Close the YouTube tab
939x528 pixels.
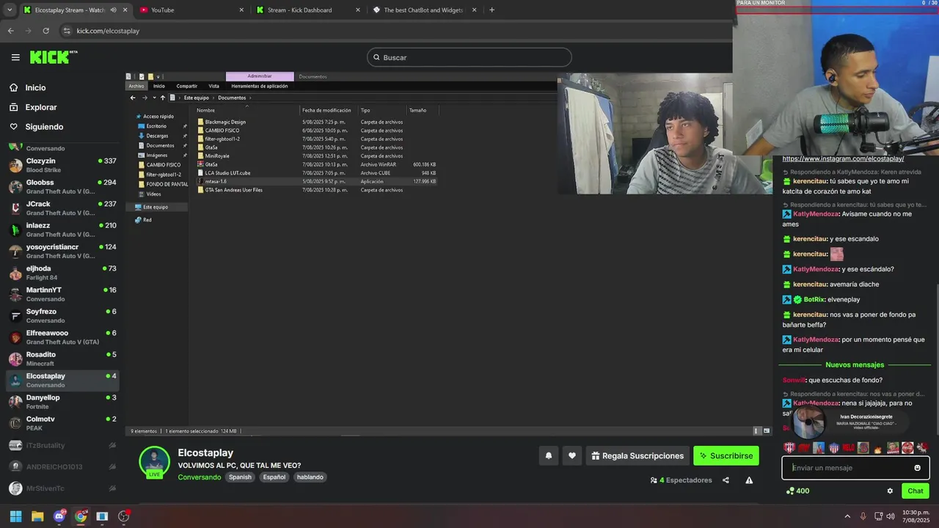(242, 10)
